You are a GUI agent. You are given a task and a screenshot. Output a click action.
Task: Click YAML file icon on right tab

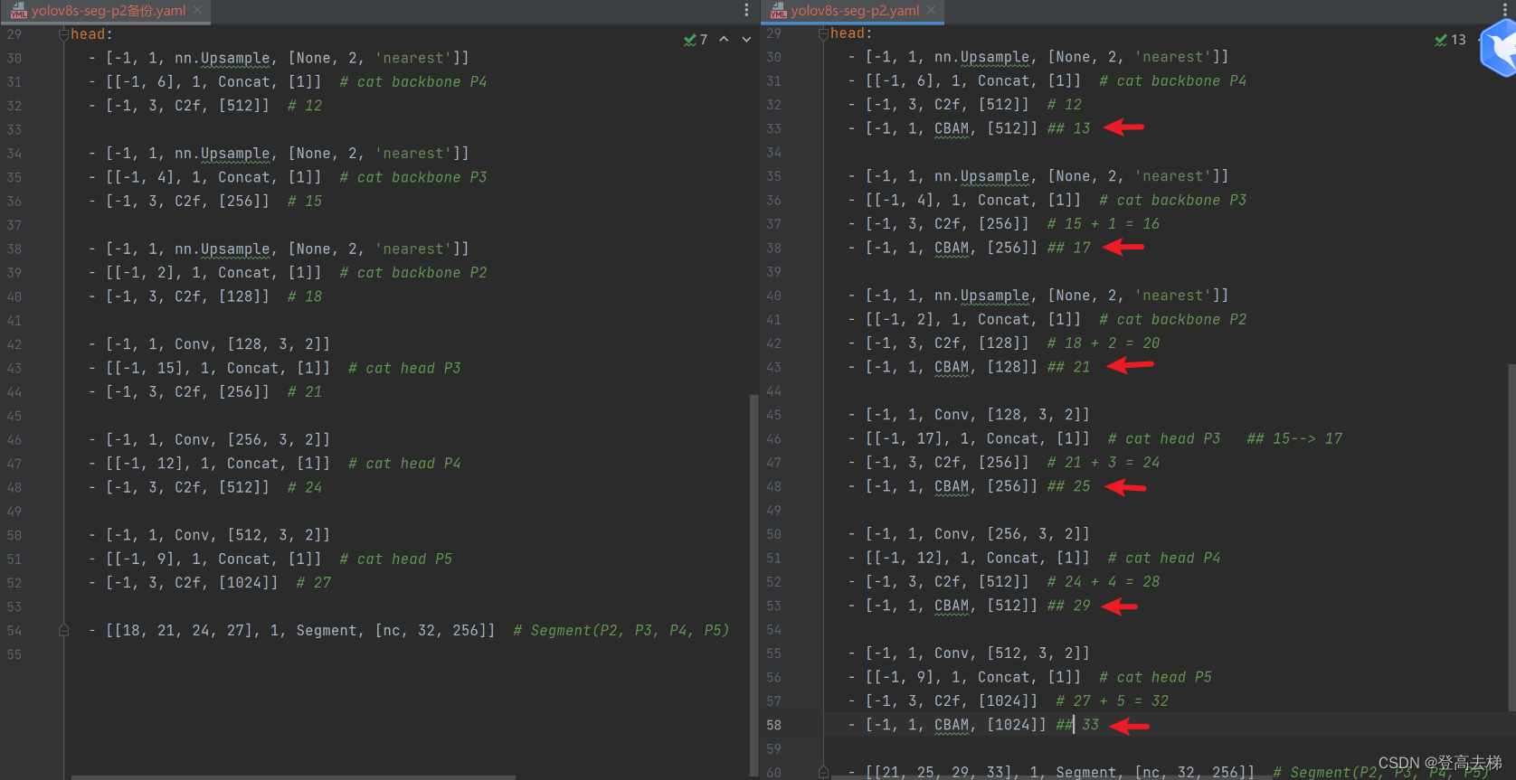click(x=778, y=11)
